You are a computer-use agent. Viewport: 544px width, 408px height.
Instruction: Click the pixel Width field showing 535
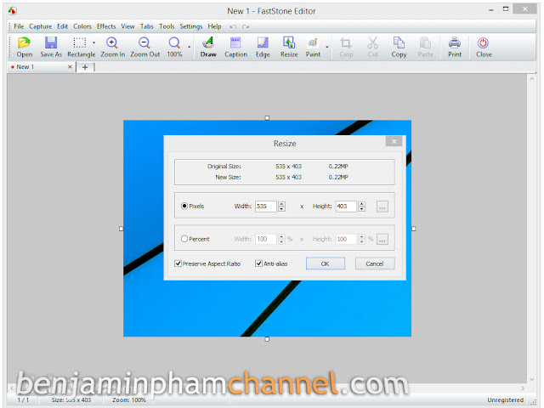coord(266,207)
